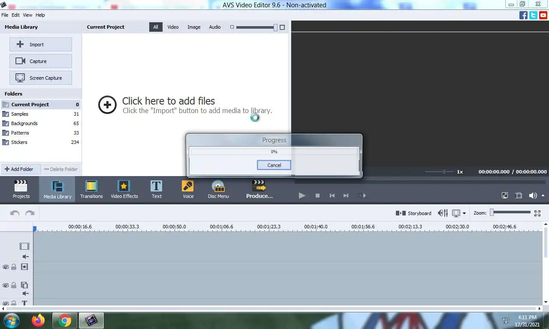Select the Stickers folder
549x329 pixels.
[x=41, y=142]
